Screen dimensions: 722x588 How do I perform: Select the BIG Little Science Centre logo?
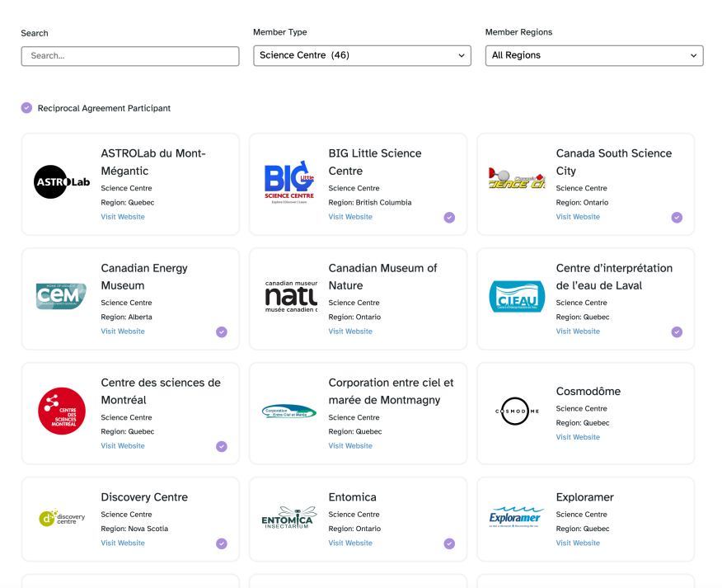click(288, 181)
